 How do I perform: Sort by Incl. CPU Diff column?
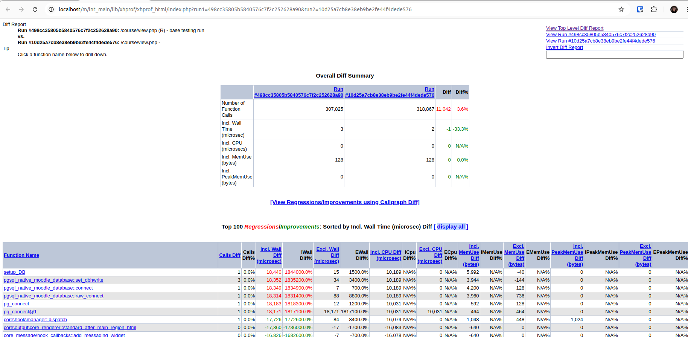click(386, 255)
